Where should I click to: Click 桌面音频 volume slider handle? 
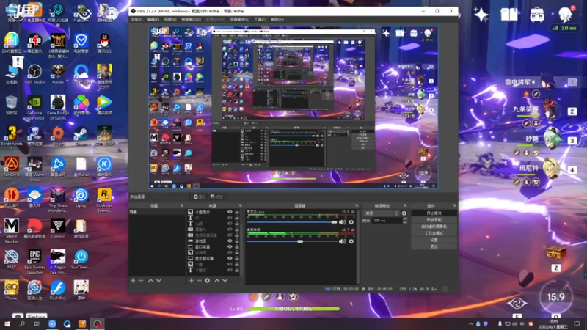300,242
